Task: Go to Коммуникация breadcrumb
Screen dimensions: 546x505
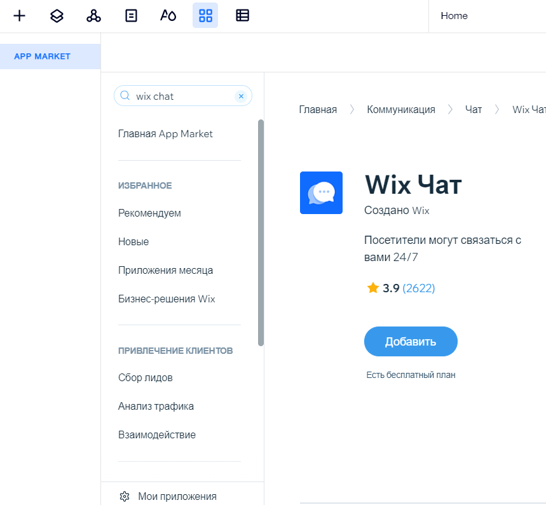Action: pos(401,110)
